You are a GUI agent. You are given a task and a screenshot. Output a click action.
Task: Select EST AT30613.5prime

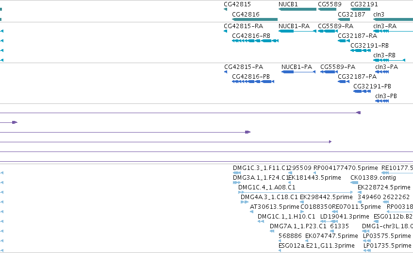274,206
